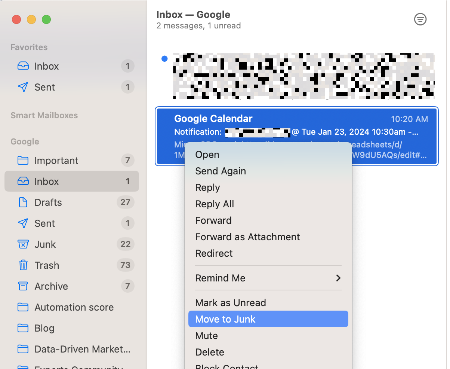Click the Google Calendar sender name

tap(213, 119)
